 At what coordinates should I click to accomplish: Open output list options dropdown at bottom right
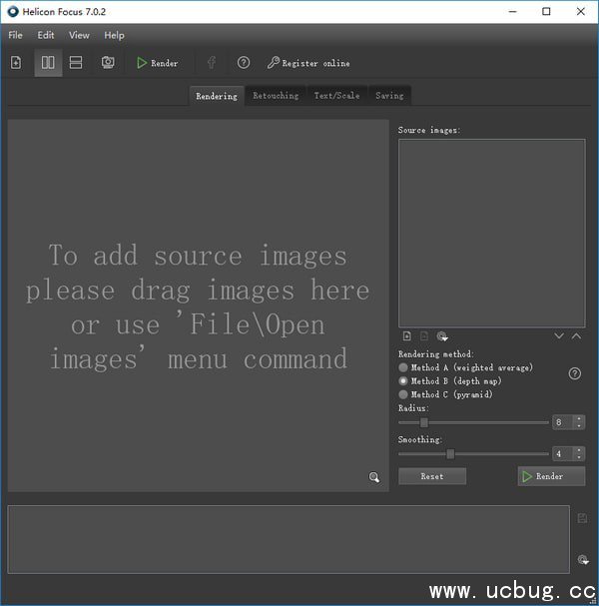coord(582,560)
